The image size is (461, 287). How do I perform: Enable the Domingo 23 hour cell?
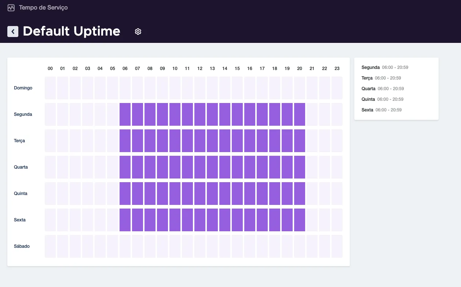click(337, 88)
